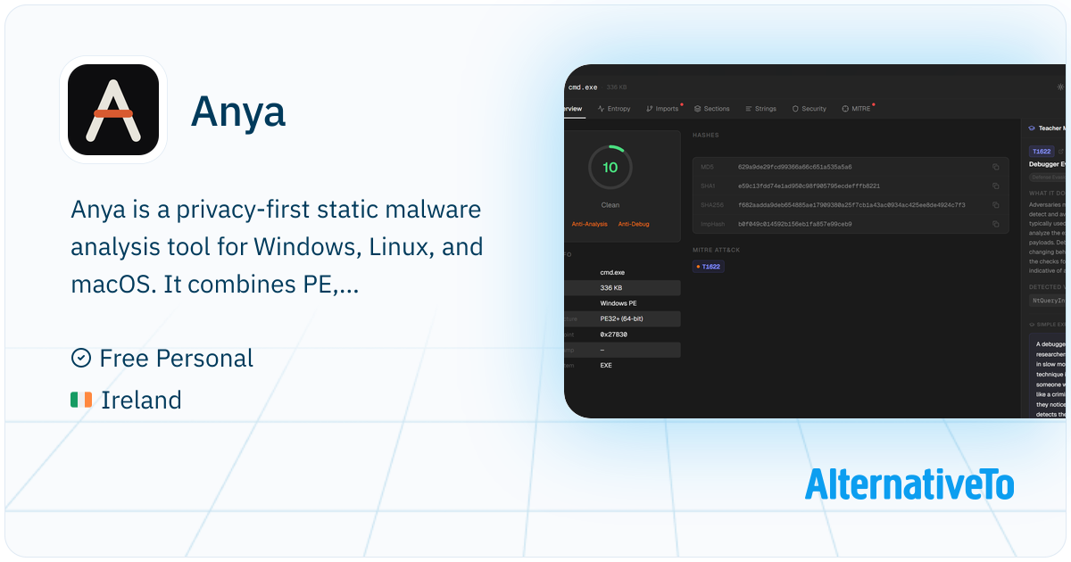The width and height of the screenshot is (1071, 562).
Task: Click the EXE subsystem value
Action: click(x=606, y=366)
